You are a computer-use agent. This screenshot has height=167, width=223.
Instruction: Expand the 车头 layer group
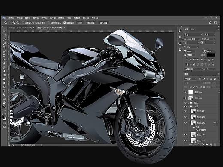click(x=189, y=103)
